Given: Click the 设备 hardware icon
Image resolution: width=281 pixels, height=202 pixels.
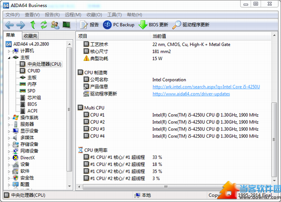Looking at the screenshot, I should (x=15, y=165).
